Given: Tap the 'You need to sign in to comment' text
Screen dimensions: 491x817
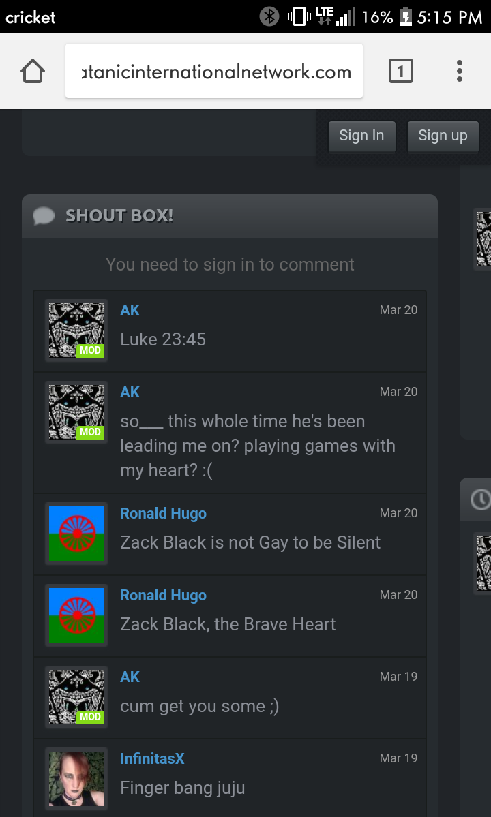Looking at the screenshot, I should (230, 264).
